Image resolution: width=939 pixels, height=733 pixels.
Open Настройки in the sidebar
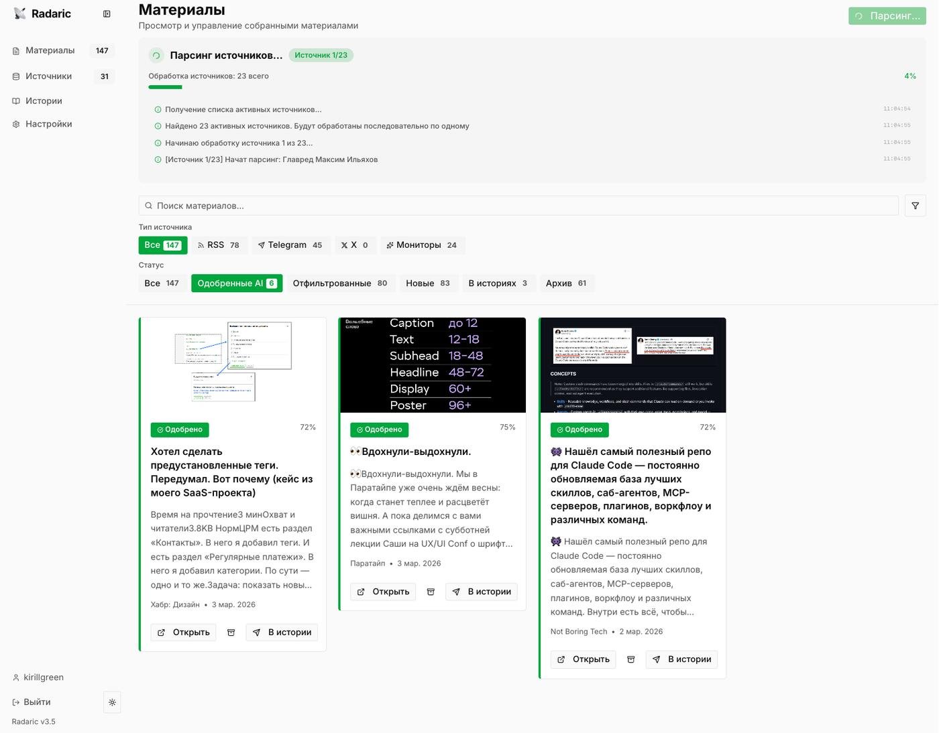click(x=48, y=124)
